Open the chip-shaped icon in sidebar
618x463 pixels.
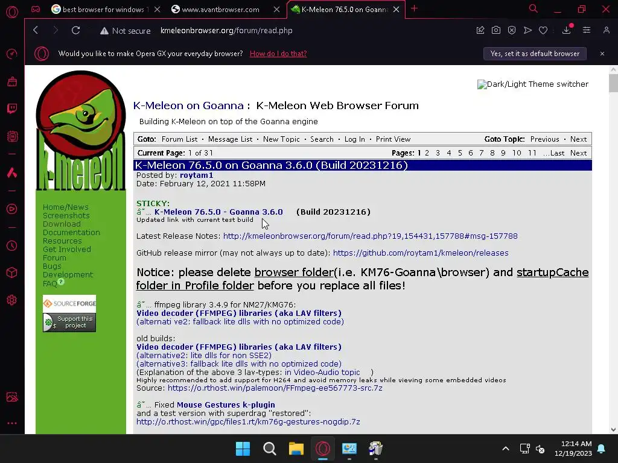point(12,137)
